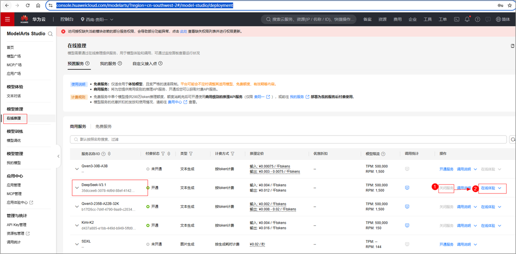Open 调用统计 monitor icon for Qwen3-235B-A22B-32K

click(407, 206)
